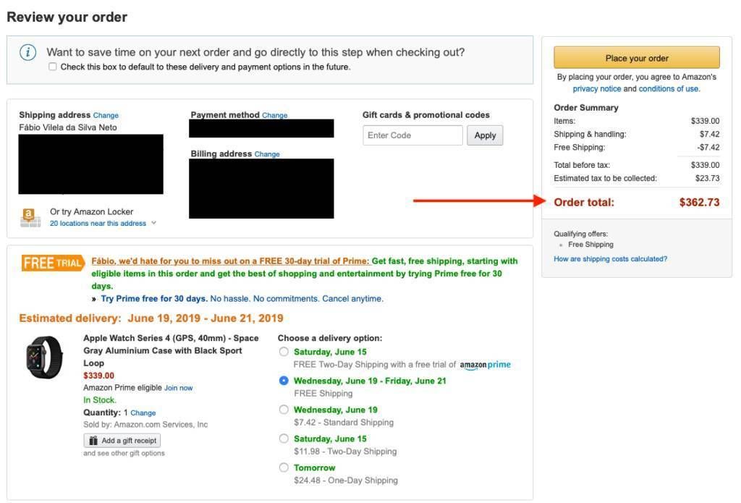741x503 pixels.
Task: Click the Place your order button
Action: 637,58
